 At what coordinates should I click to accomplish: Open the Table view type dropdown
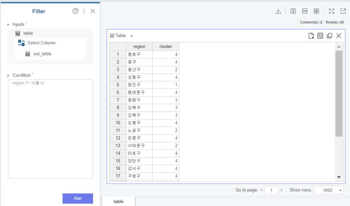132,36
